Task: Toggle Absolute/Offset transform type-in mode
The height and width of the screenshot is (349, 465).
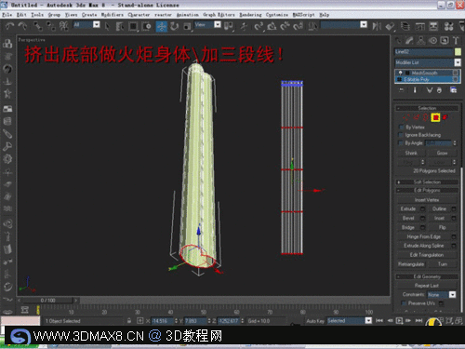Action: (140, 321)
